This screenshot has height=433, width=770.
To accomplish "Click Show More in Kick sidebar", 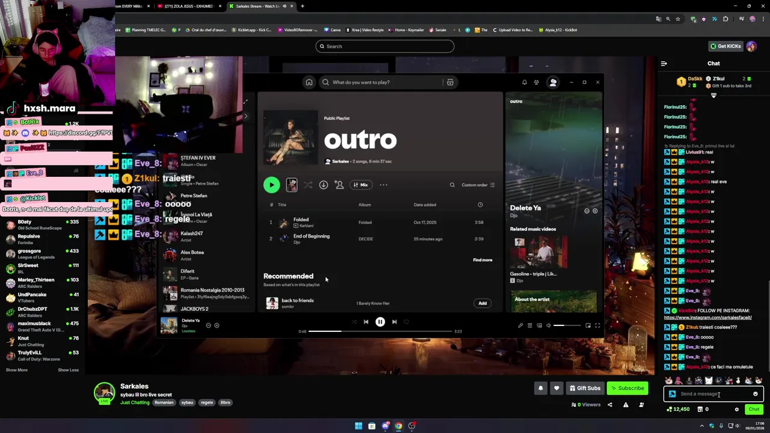I will [17, 370].
